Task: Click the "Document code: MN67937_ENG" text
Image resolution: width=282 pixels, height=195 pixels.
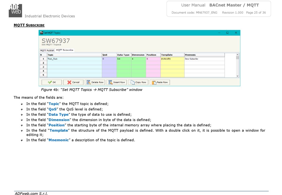Action: pos(194,12)
